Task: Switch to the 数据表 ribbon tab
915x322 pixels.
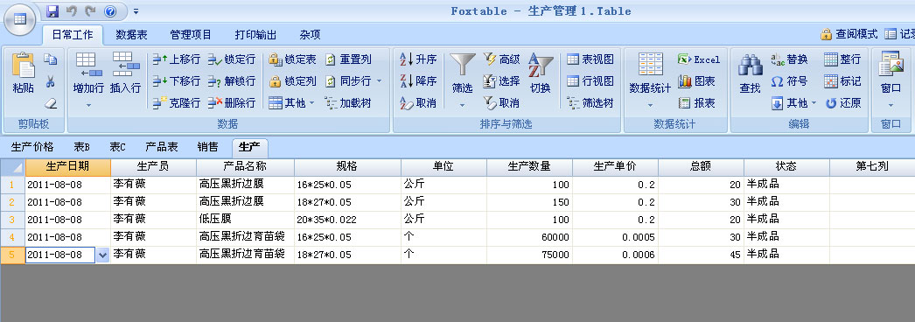Action: point(131,34)
